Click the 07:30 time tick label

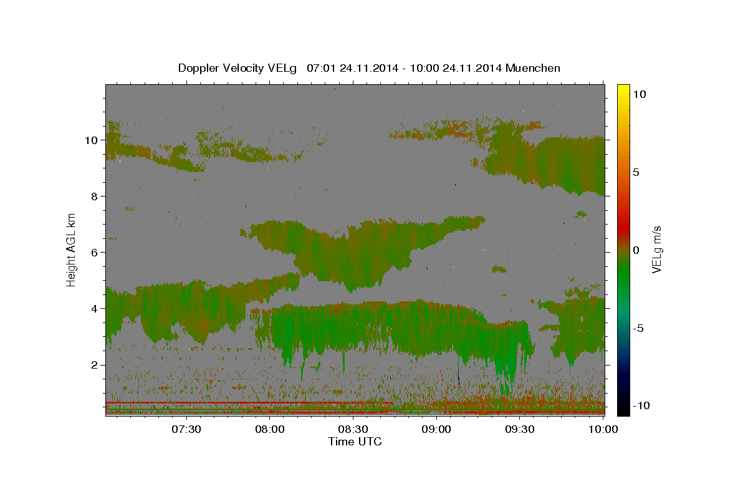186,429
